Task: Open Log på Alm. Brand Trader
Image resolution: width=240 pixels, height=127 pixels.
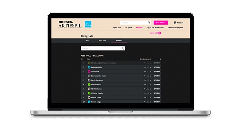Action: click(155, 28)
